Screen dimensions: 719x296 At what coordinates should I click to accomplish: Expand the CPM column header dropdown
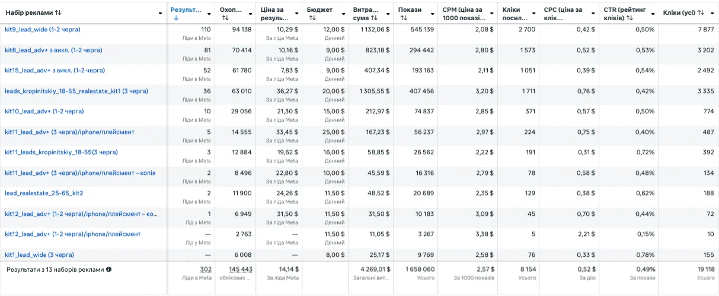pos(491,14)
